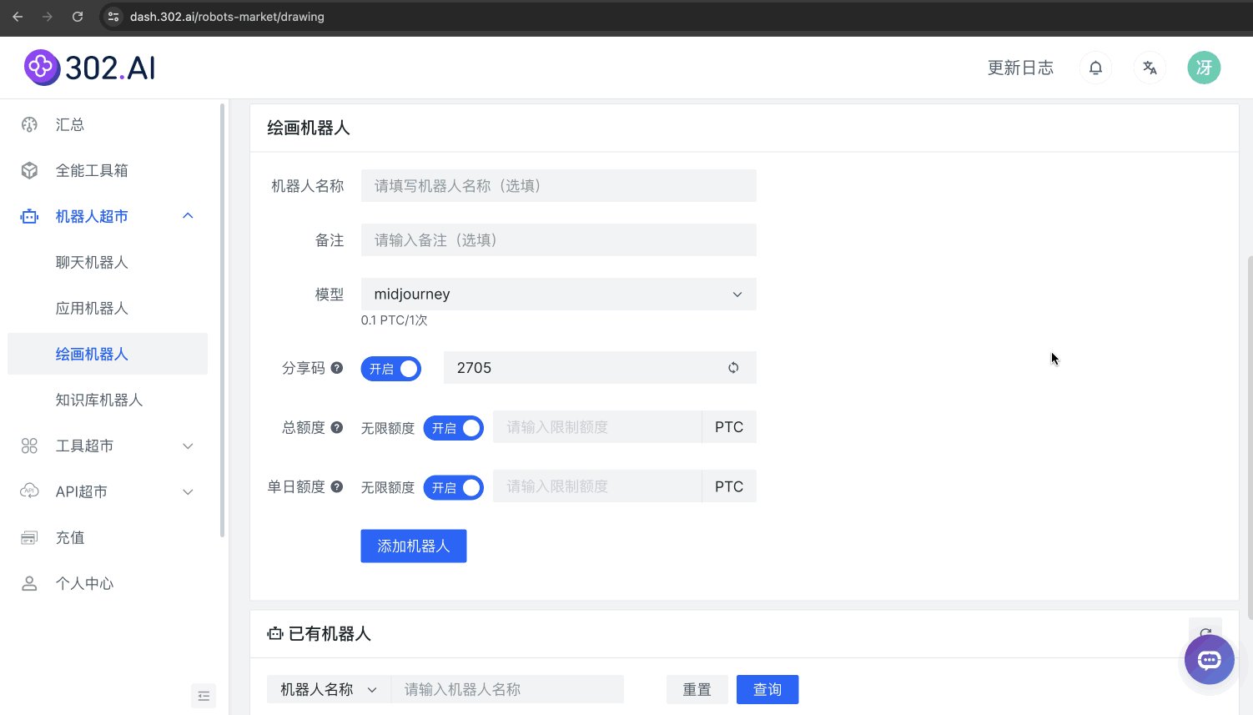Open site info icon in address bar
The width and height of the screenshot is (1253, 715).
[x=114, y=17]
